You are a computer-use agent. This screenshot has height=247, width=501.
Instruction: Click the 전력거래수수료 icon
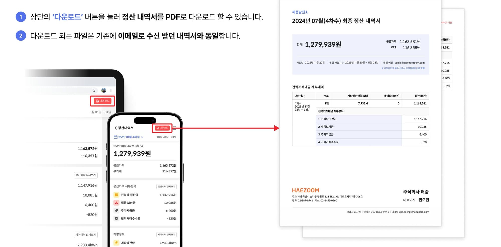pyautogui.click(x=116, y=218)
